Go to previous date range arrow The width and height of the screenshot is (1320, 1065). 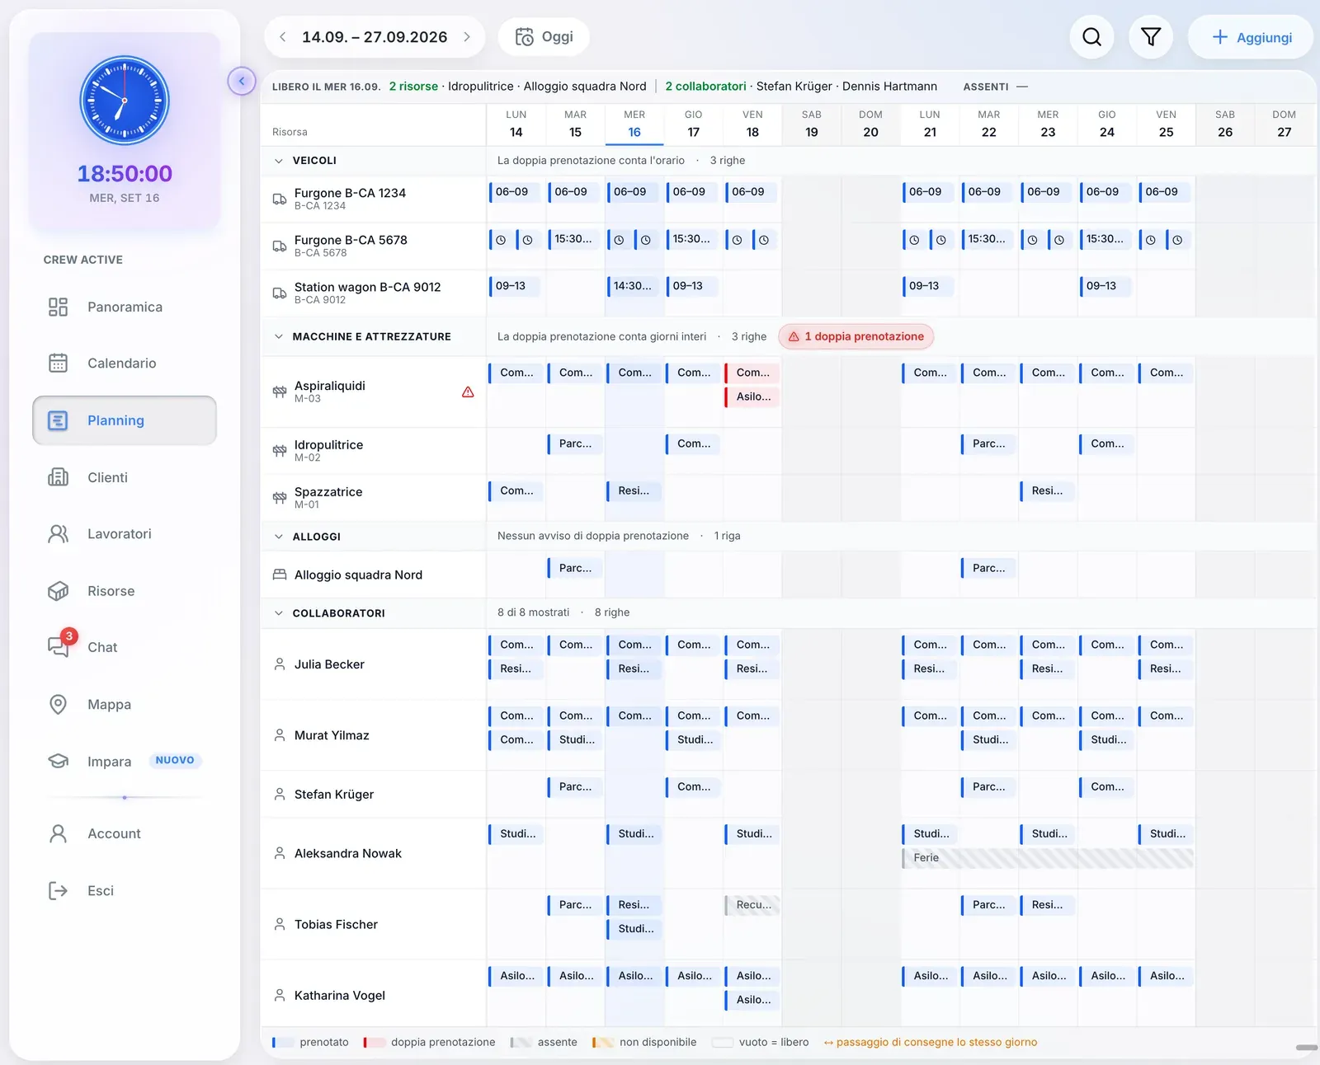283,37
